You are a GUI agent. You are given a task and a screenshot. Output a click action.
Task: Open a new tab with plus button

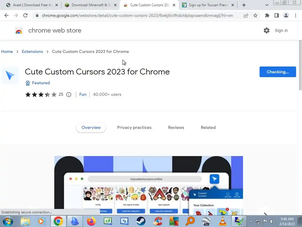coord(244,5)
